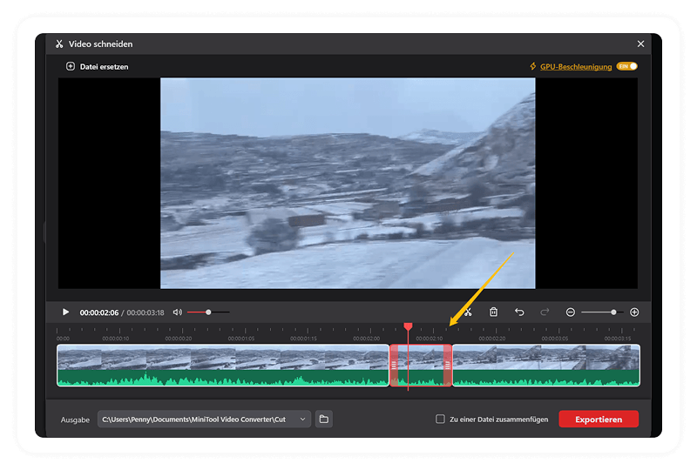
Task: Grab the right handle of selected segment
Action: click(x=448, y=366)
